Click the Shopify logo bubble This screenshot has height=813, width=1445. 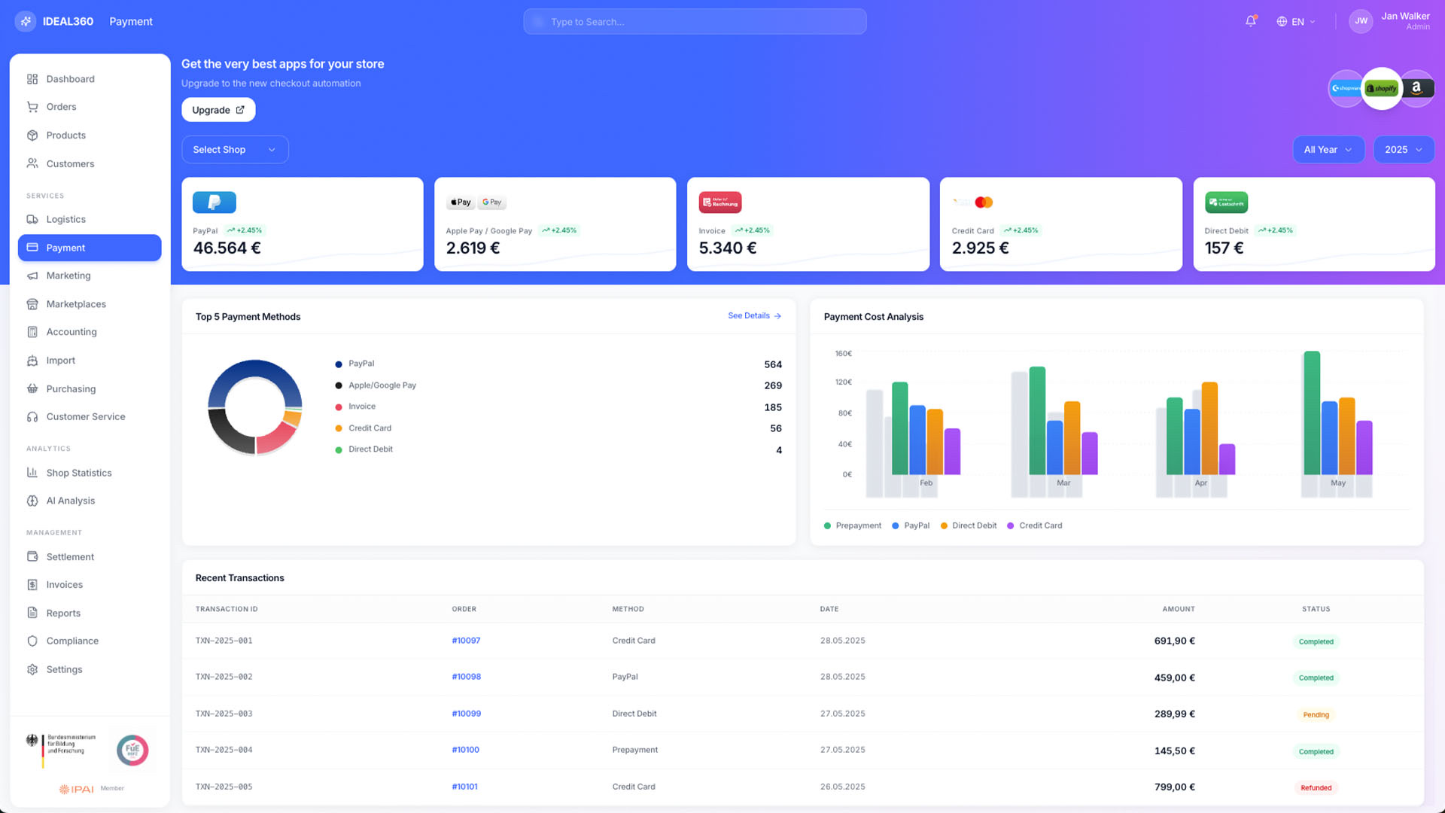point(1382,88)
